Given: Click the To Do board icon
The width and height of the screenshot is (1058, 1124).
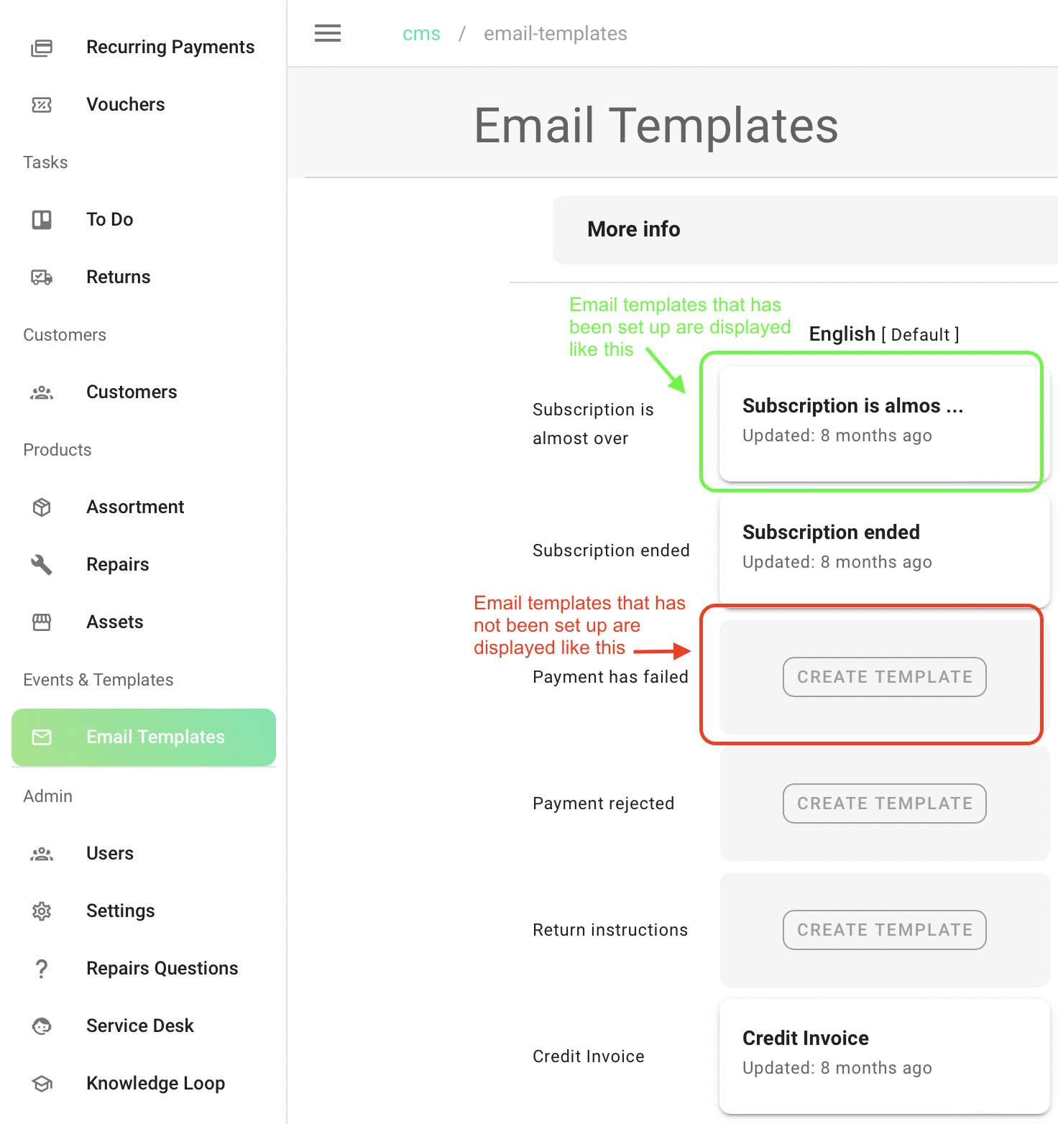Looking at the screenshot, I should point(42,220).
